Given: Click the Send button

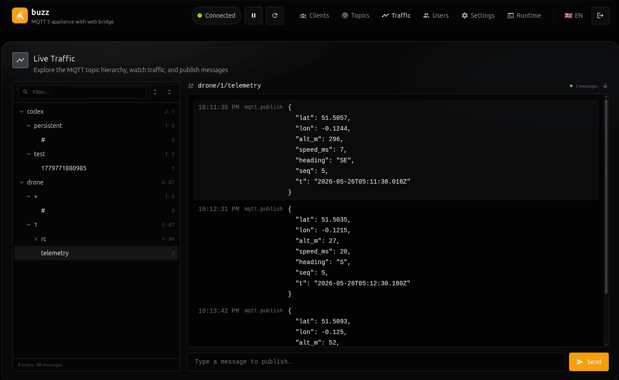Looking at the screenshot, I should click(x=589, y=362).
